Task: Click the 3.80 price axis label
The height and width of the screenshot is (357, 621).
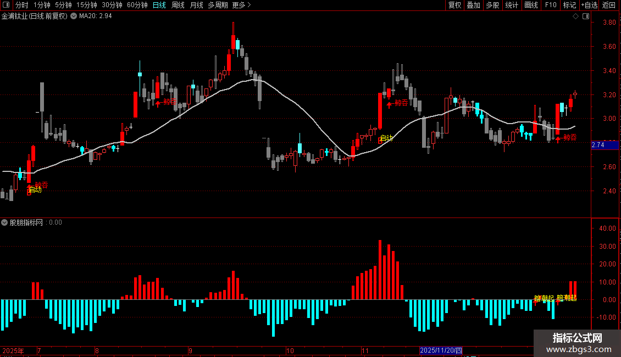Action: pos(609,23)
